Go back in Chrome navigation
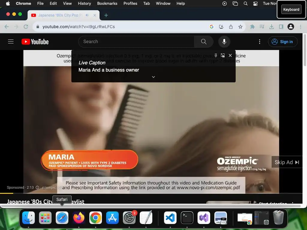Screen dimensions: 307x230 (7, 27)
